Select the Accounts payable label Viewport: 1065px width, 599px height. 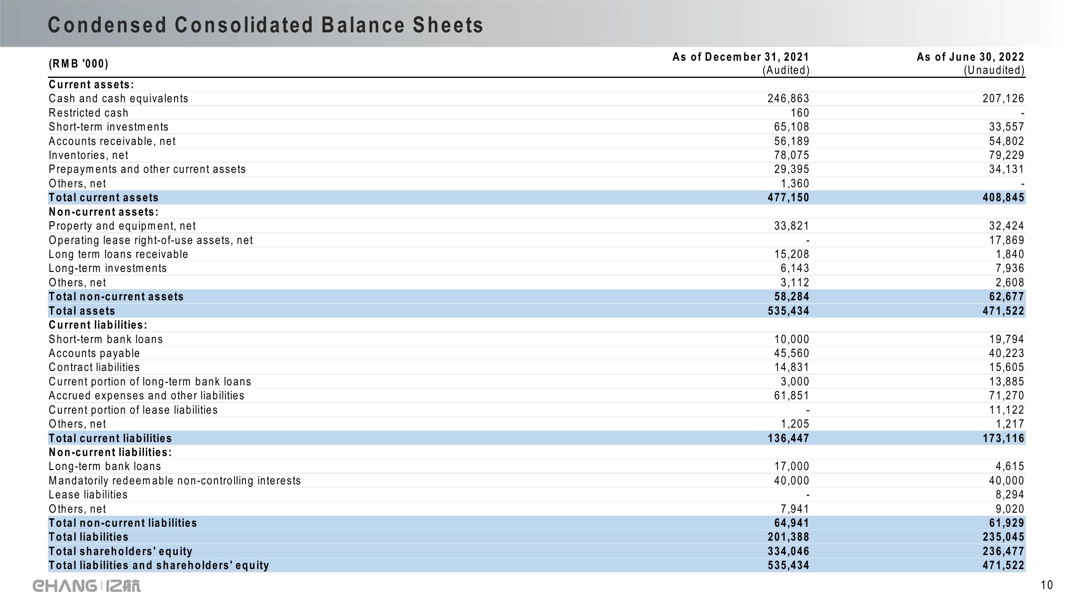click(94, 353)
